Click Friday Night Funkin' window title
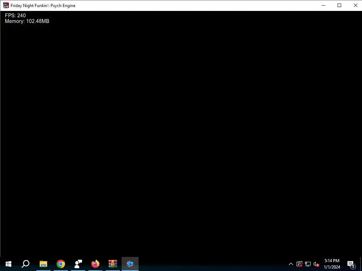Screen dimensions: 362x271 (x=43, y=6)
